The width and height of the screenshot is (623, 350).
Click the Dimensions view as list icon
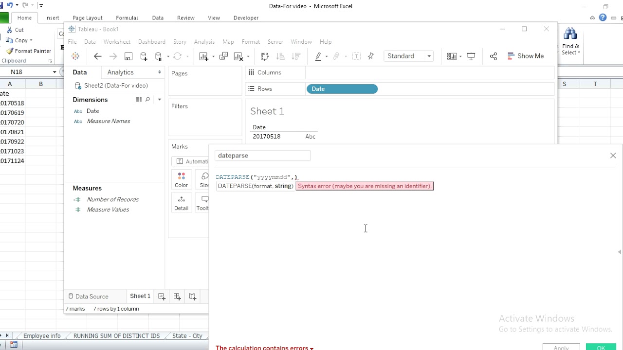point(139,100)
